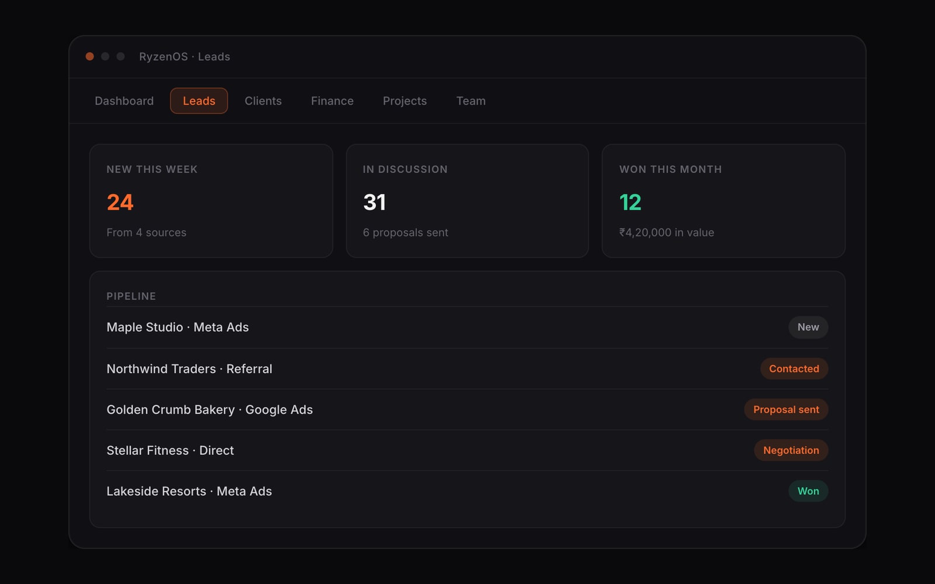935x584 pixels.
Task: Click the Proposal sent status badge
Action: point(786,409)
